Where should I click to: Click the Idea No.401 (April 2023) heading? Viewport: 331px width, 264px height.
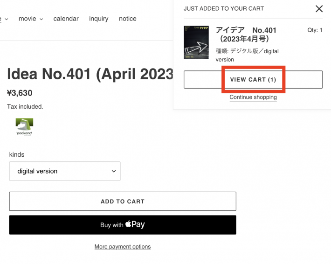tap(90, 74)
